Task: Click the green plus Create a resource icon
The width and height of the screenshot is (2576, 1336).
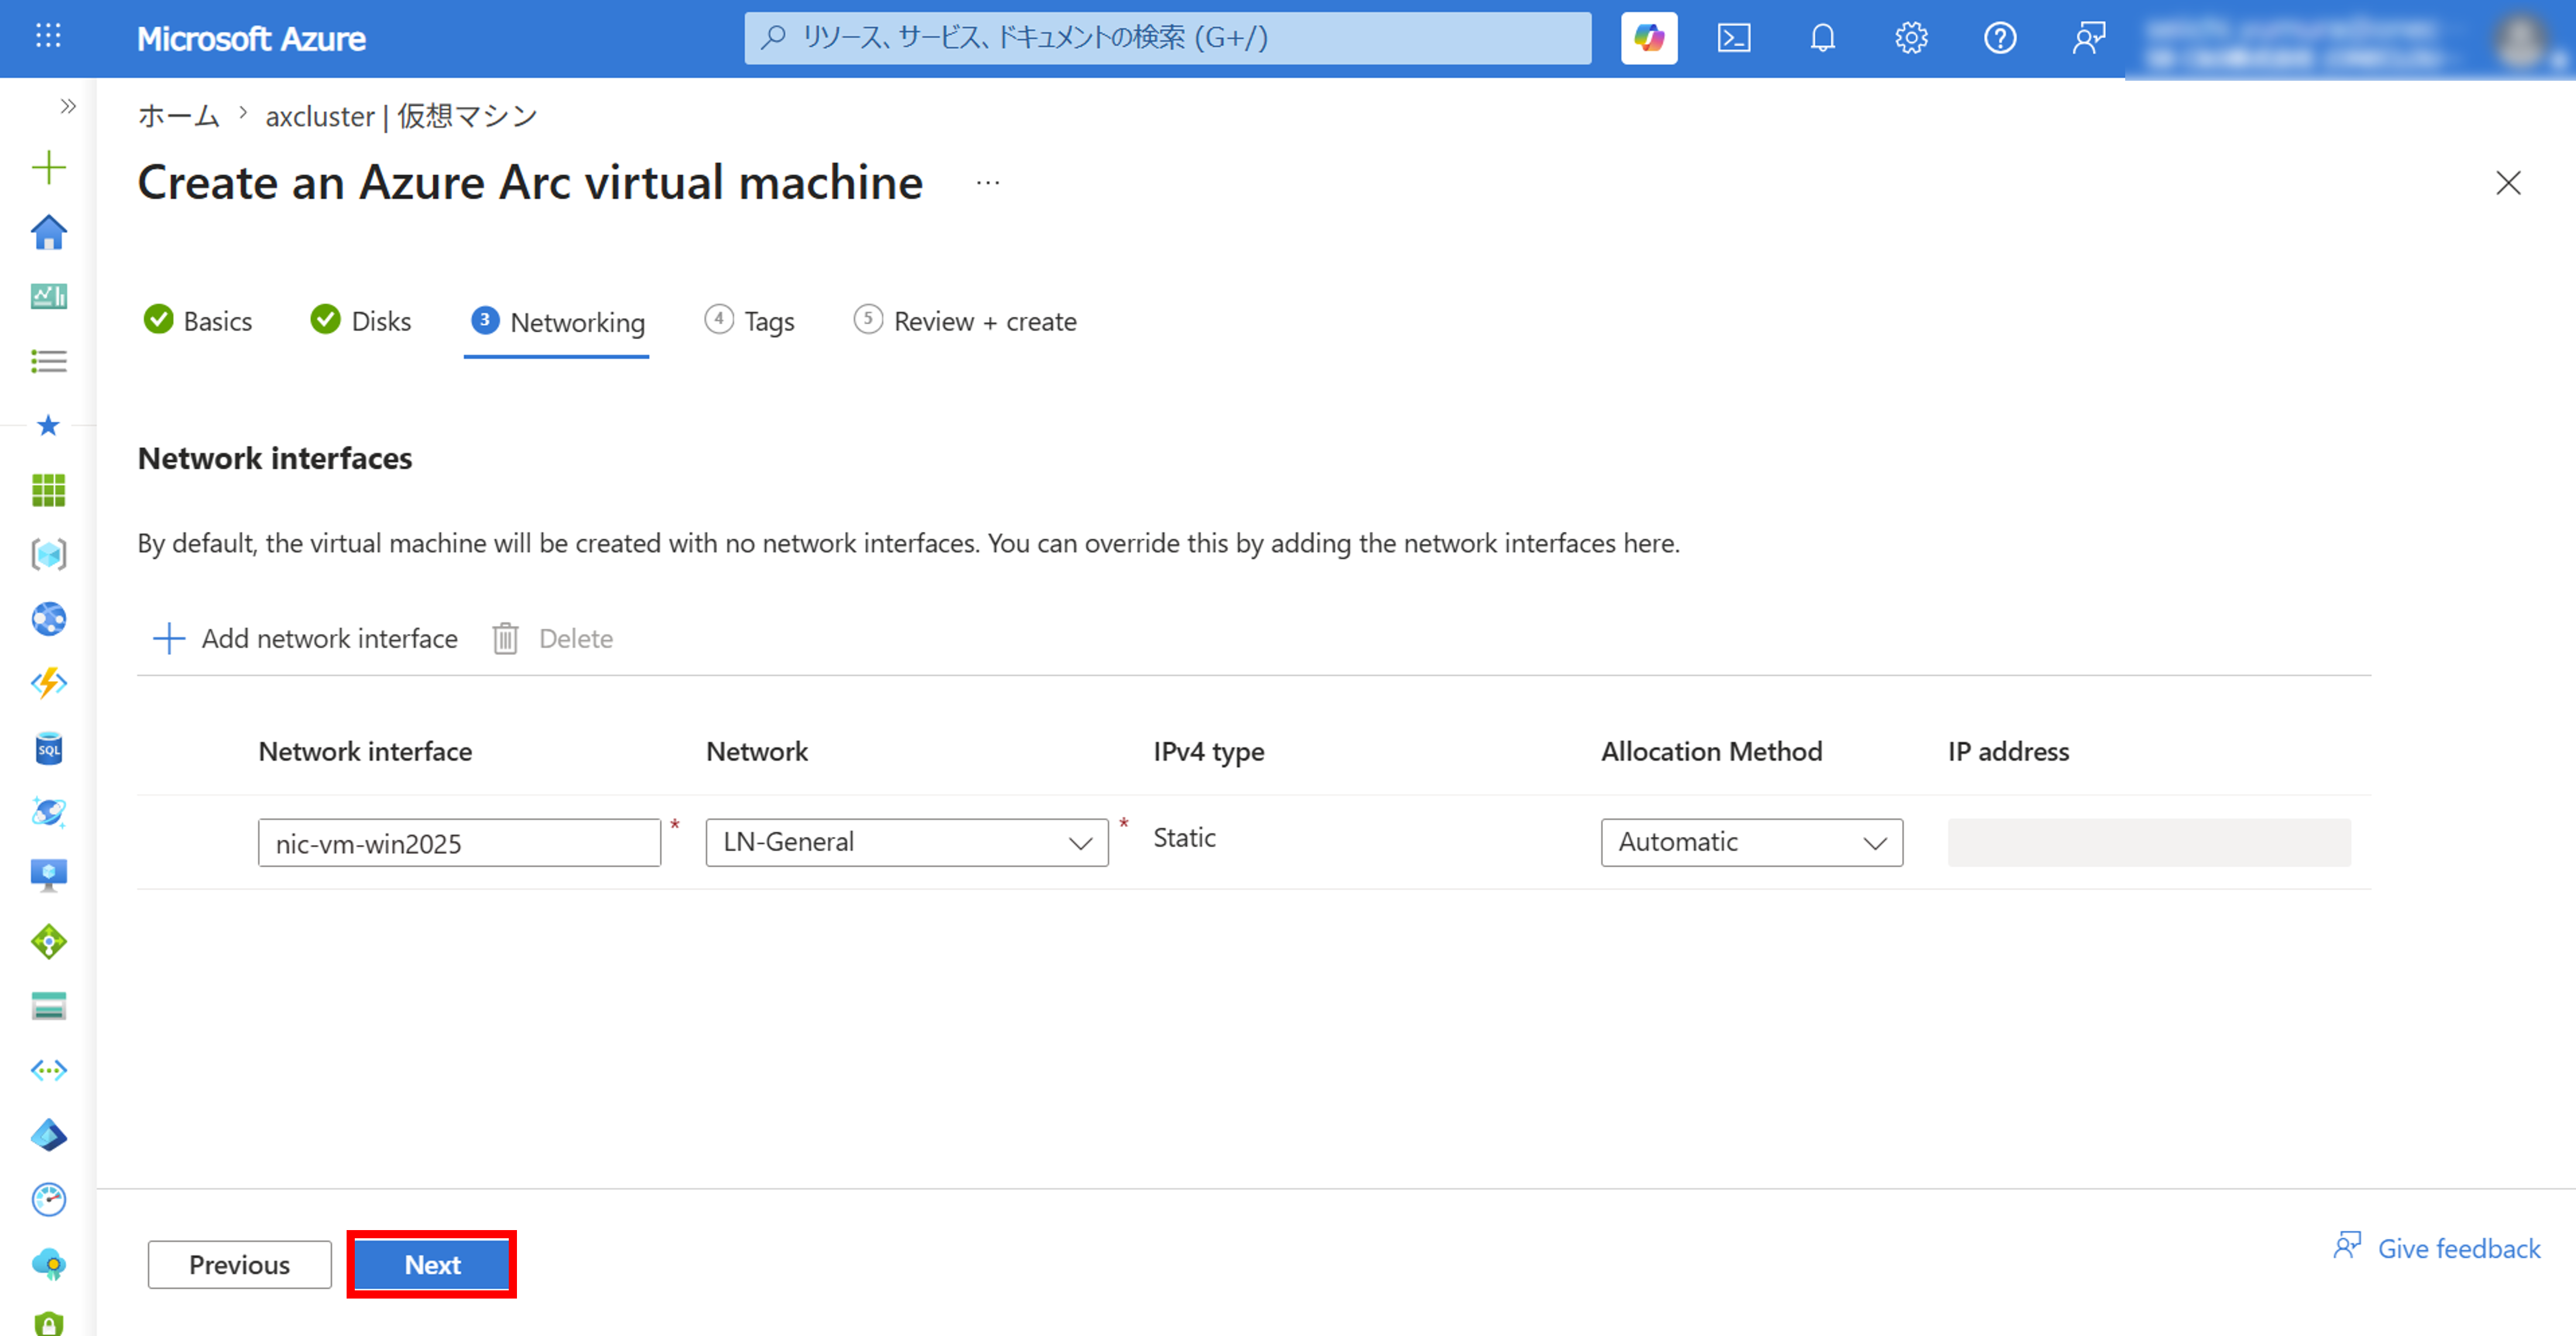Action: [48, 167]
